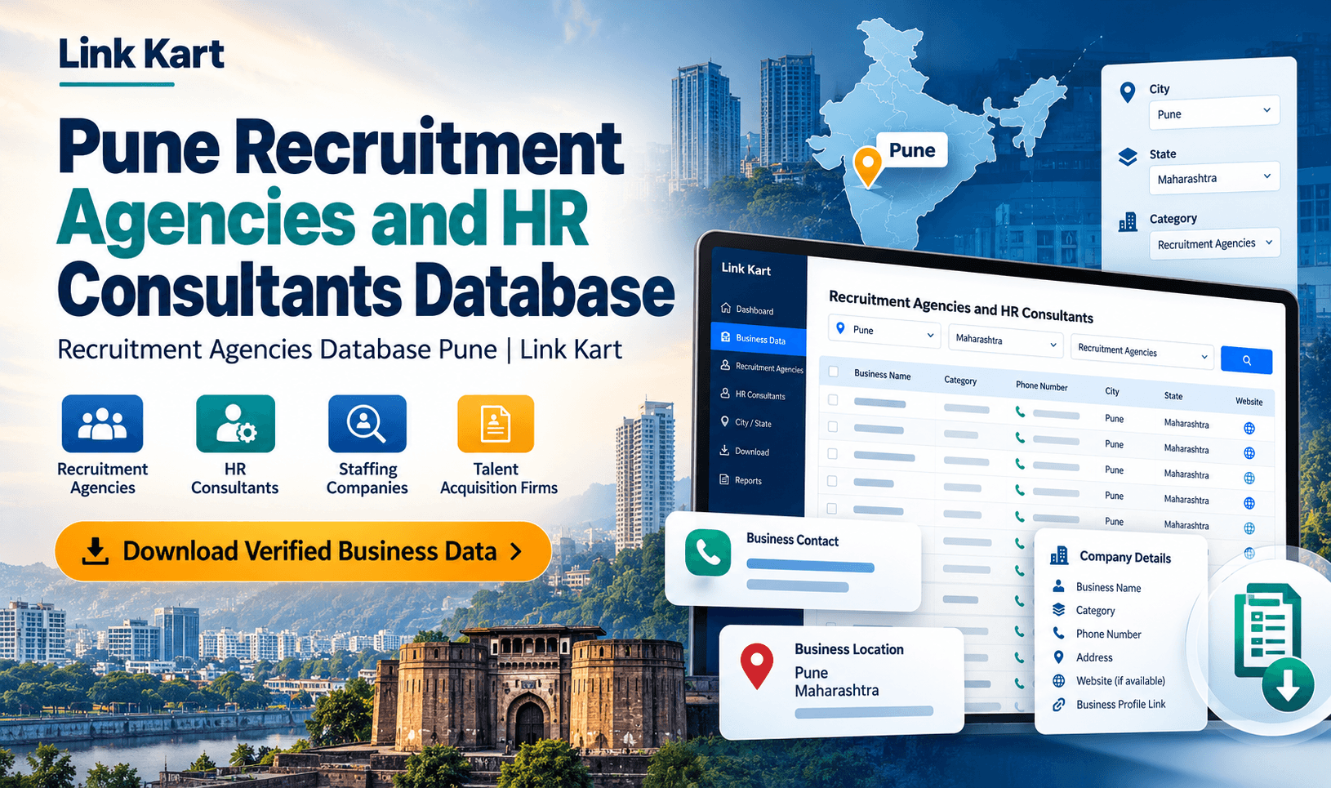
Task: Click the Company Details building icon
Action: [x=1059, y=556]
